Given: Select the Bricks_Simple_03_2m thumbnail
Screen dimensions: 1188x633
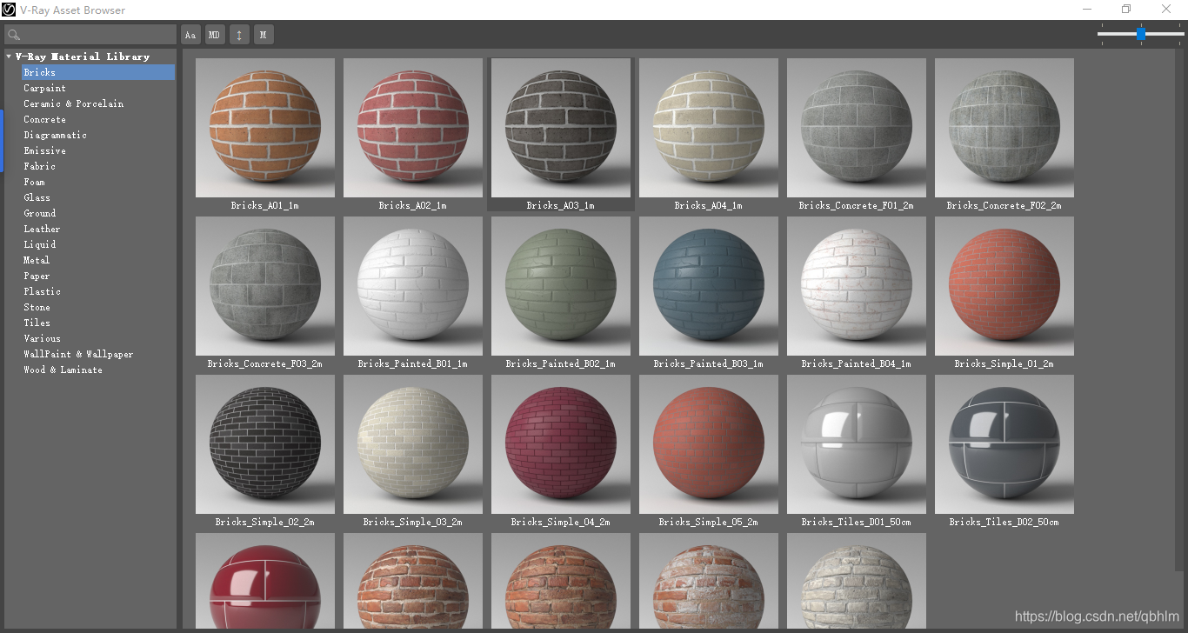Looking at the screenshot, I should coord(413,444).
